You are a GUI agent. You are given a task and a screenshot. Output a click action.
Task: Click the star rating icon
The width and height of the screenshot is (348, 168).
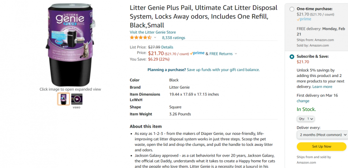(x=141, y=38)
